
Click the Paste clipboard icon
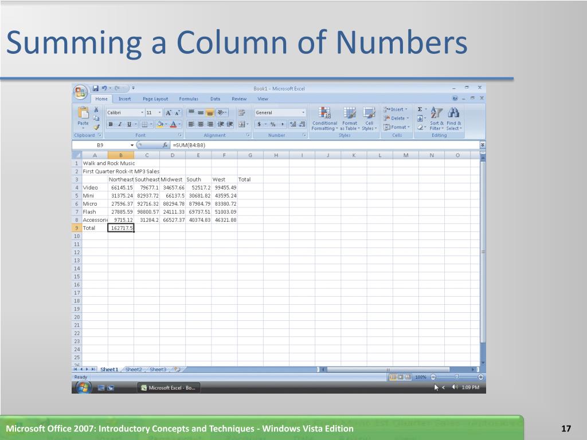(x=83, y=112)
